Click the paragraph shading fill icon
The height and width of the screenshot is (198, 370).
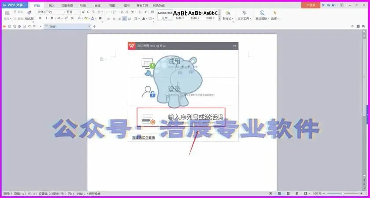click(x=144, y=18)
